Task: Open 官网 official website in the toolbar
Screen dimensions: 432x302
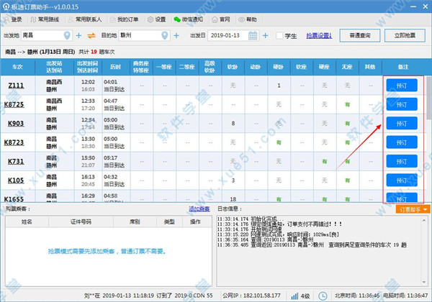Action: click(x=222, y=19)
